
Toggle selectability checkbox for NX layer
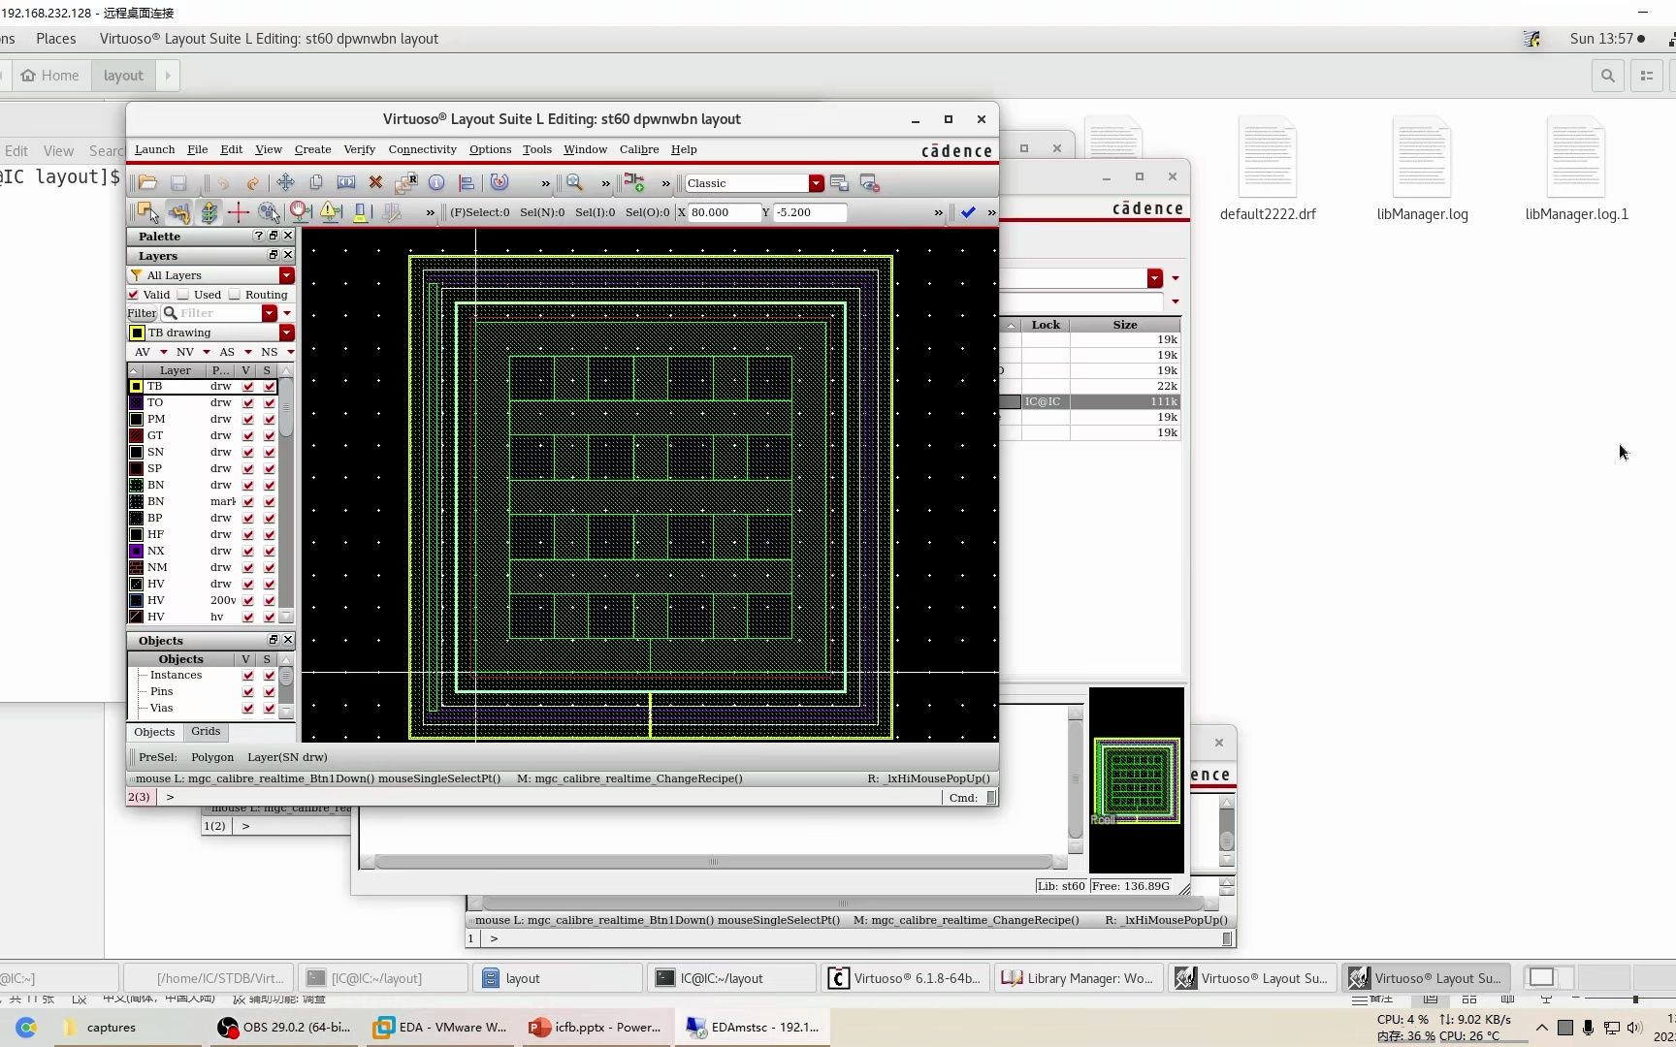(270, 551)
